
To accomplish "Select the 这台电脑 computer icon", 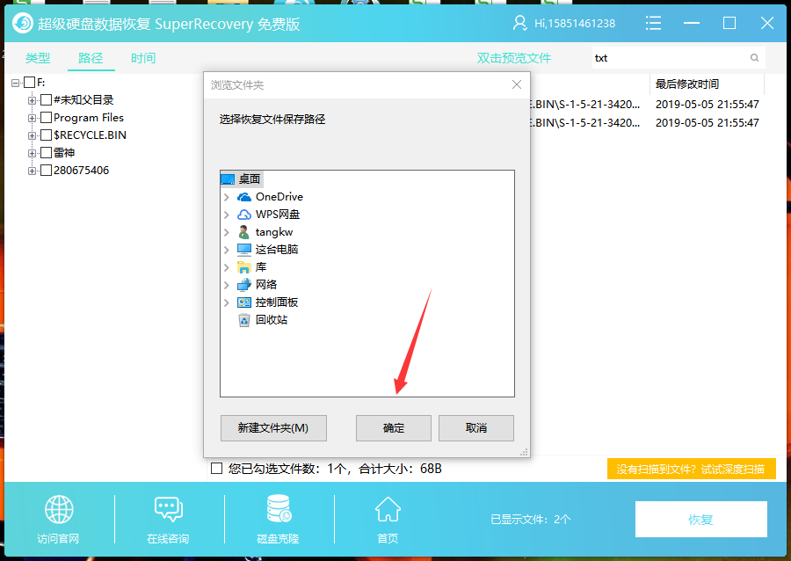I will [x=244, y=250].
